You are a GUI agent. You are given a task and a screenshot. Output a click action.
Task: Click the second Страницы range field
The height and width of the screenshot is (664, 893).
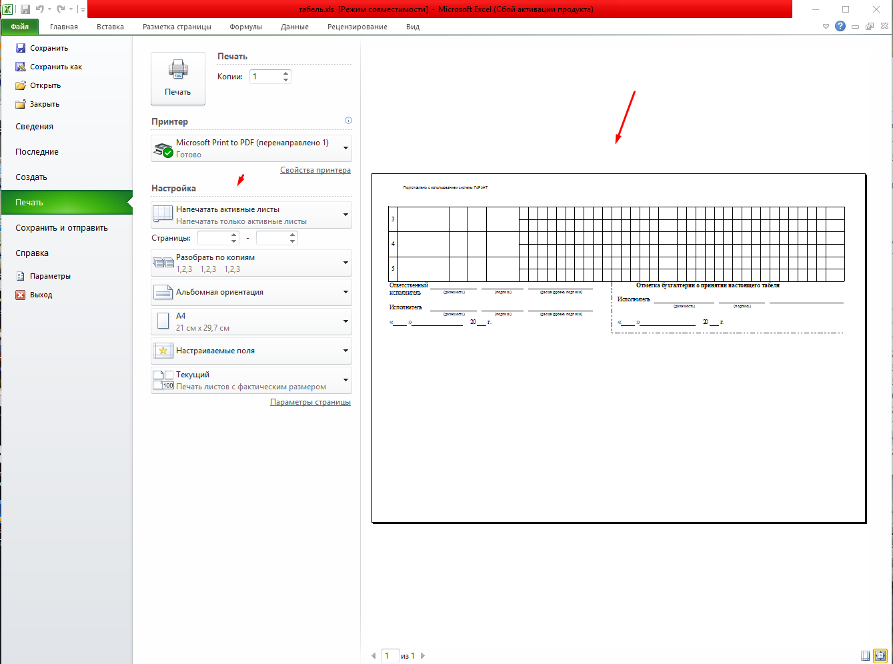tap(272, 238)
